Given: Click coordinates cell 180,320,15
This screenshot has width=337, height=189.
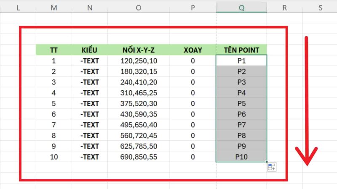Looking at the screenshot, I should click(139, 71).
